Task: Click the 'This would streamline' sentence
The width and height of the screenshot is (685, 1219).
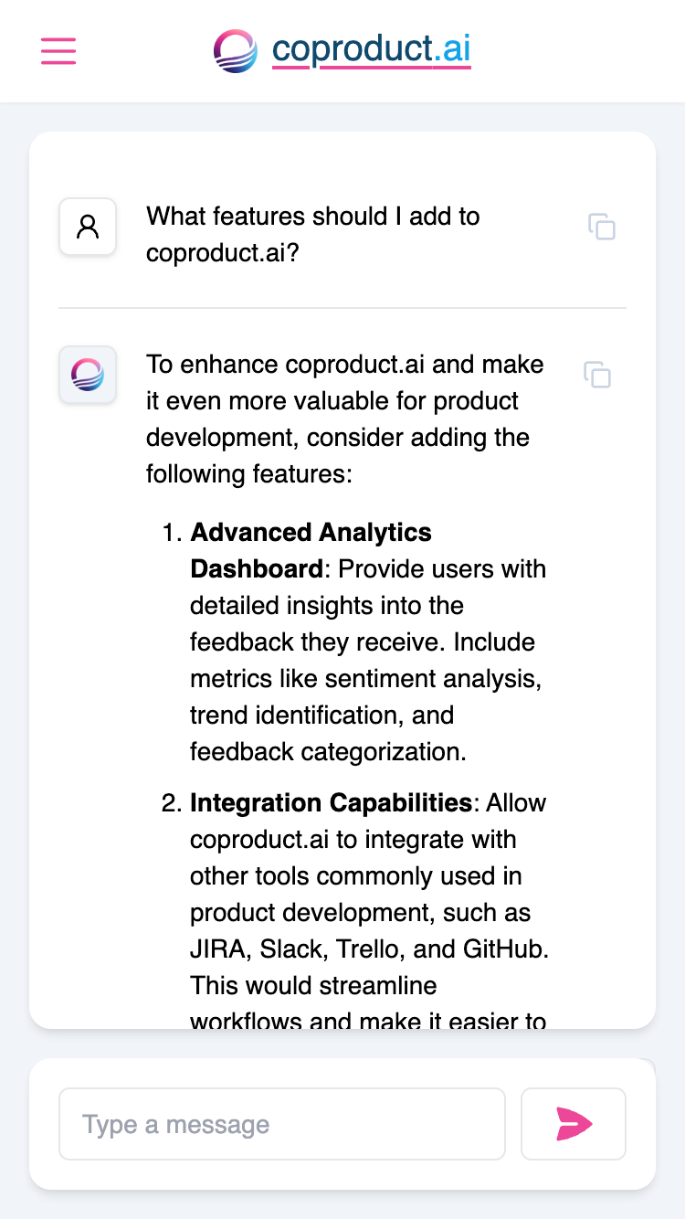Action: pyautogui.click(x=313, y=986)
